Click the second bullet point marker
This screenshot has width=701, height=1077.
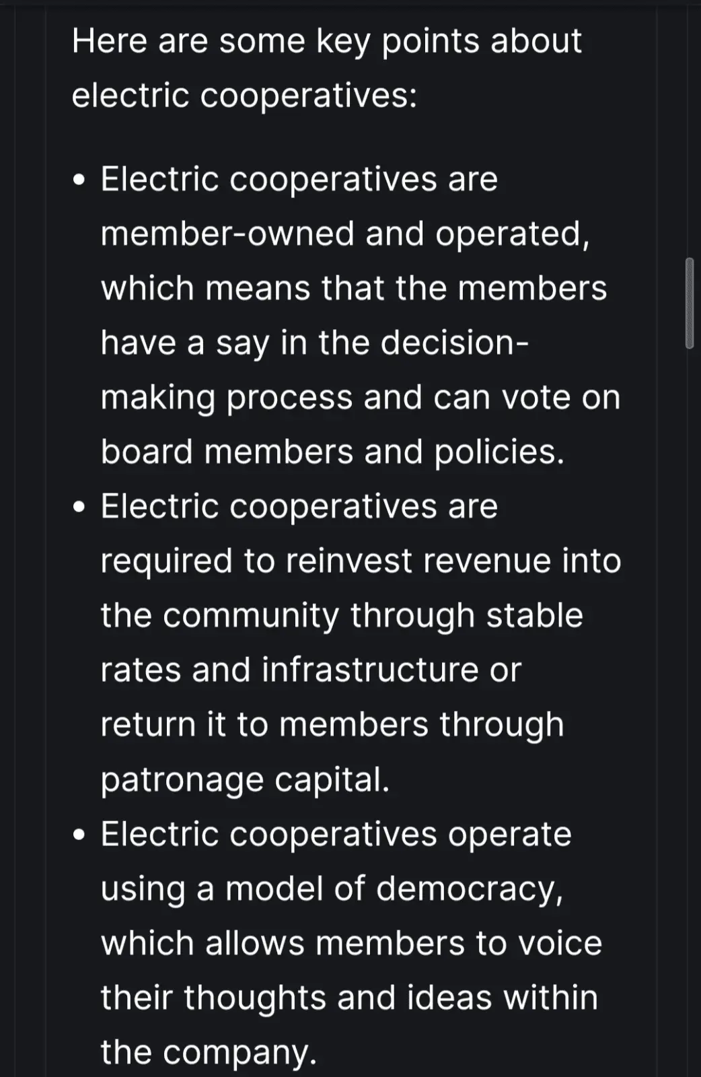pyautogui.click(x=80, y=508)
